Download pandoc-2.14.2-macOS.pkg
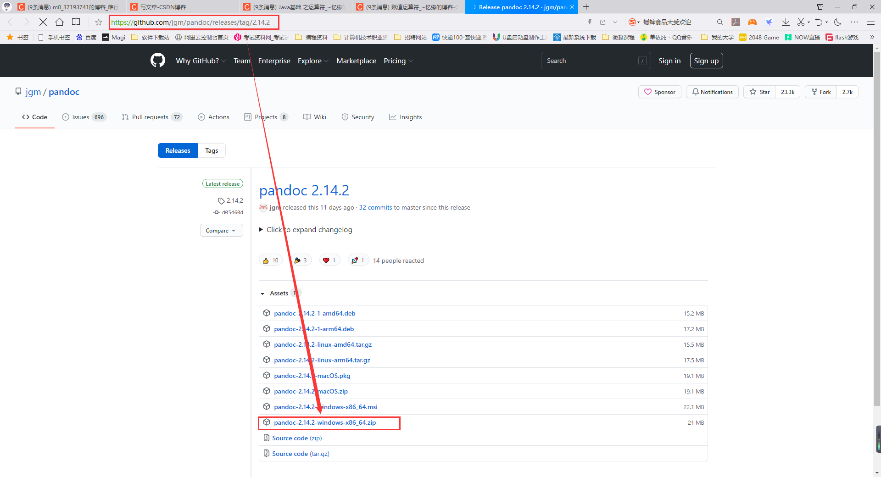The image size is (881, 477). 312,376
